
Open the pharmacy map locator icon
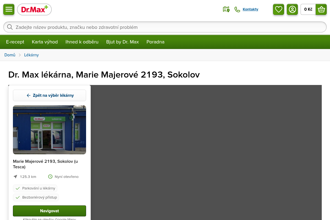click(x=226, y=9)
